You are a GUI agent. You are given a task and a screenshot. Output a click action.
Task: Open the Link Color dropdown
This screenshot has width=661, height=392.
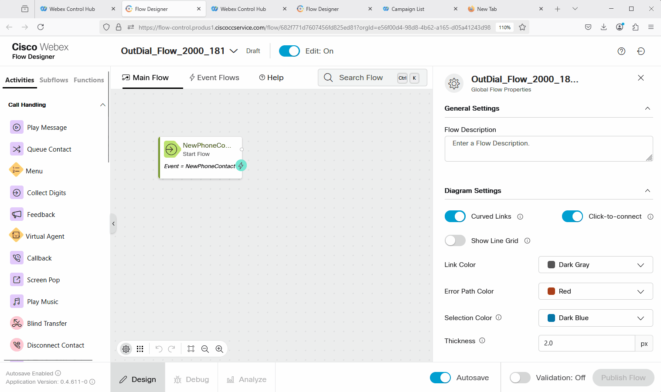point(595,265)
